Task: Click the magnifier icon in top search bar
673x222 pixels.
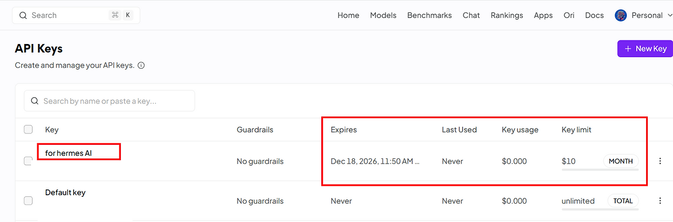Action: [x=23, y=15]
